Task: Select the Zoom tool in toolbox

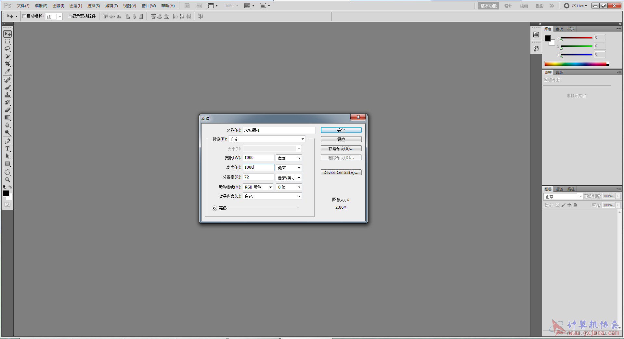Action: [7, 179]
